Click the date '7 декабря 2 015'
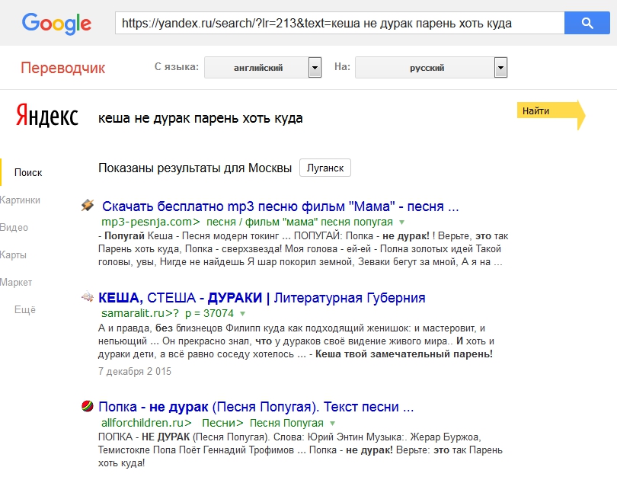Viewport: 617px width, 480px height. [x=135, y=371]
